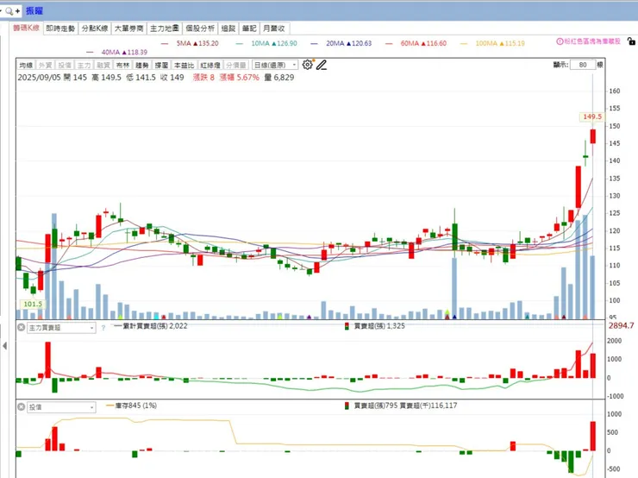This screenshot has width=638, height=478.
Task: Select the pencil drawing tool
Action: click(322, 65)
